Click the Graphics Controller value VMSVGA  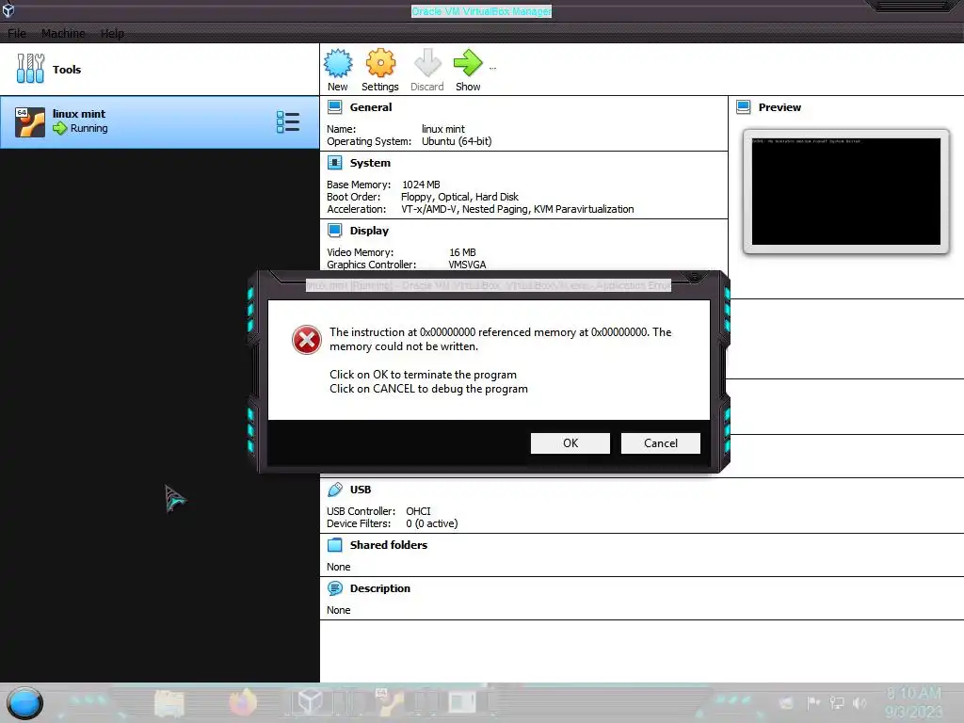click(x=467, y=265)
